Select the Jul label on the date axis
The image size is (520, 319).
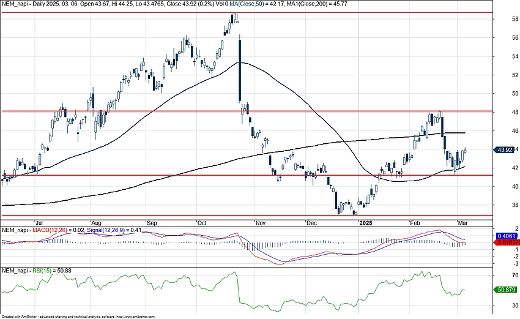(x=39, y=223)
